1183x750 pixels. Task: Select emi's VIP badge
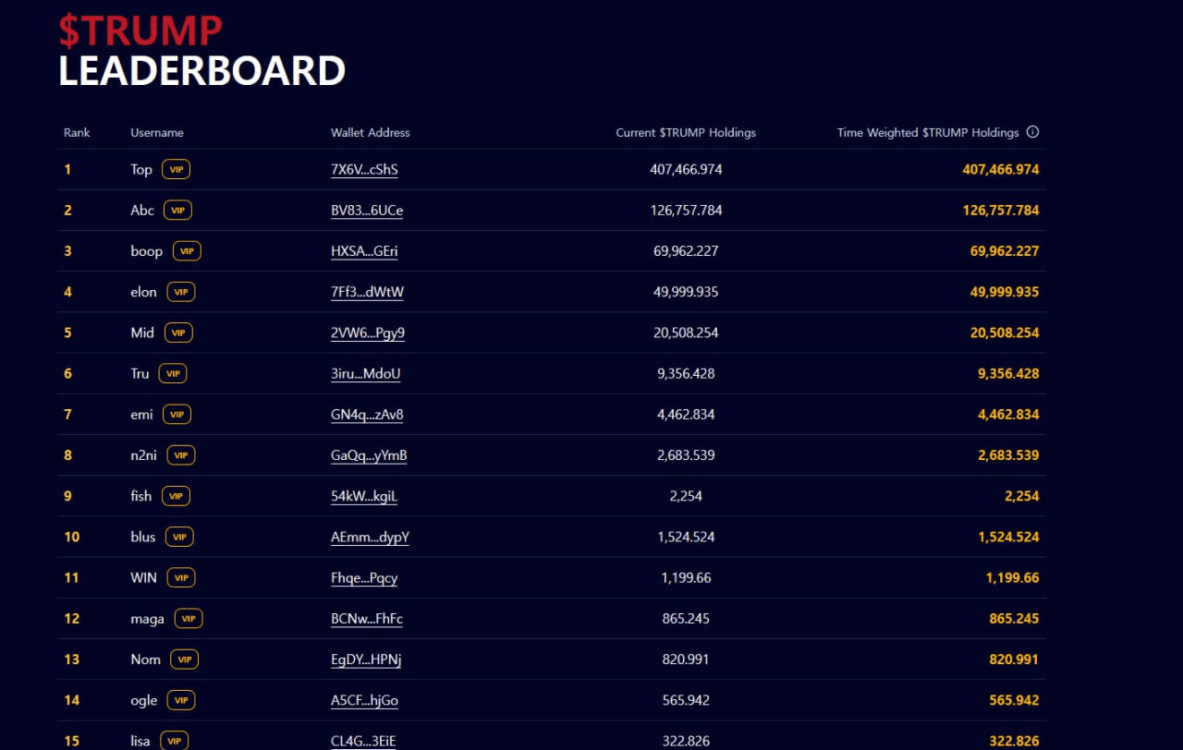click(x=177, y=415)
